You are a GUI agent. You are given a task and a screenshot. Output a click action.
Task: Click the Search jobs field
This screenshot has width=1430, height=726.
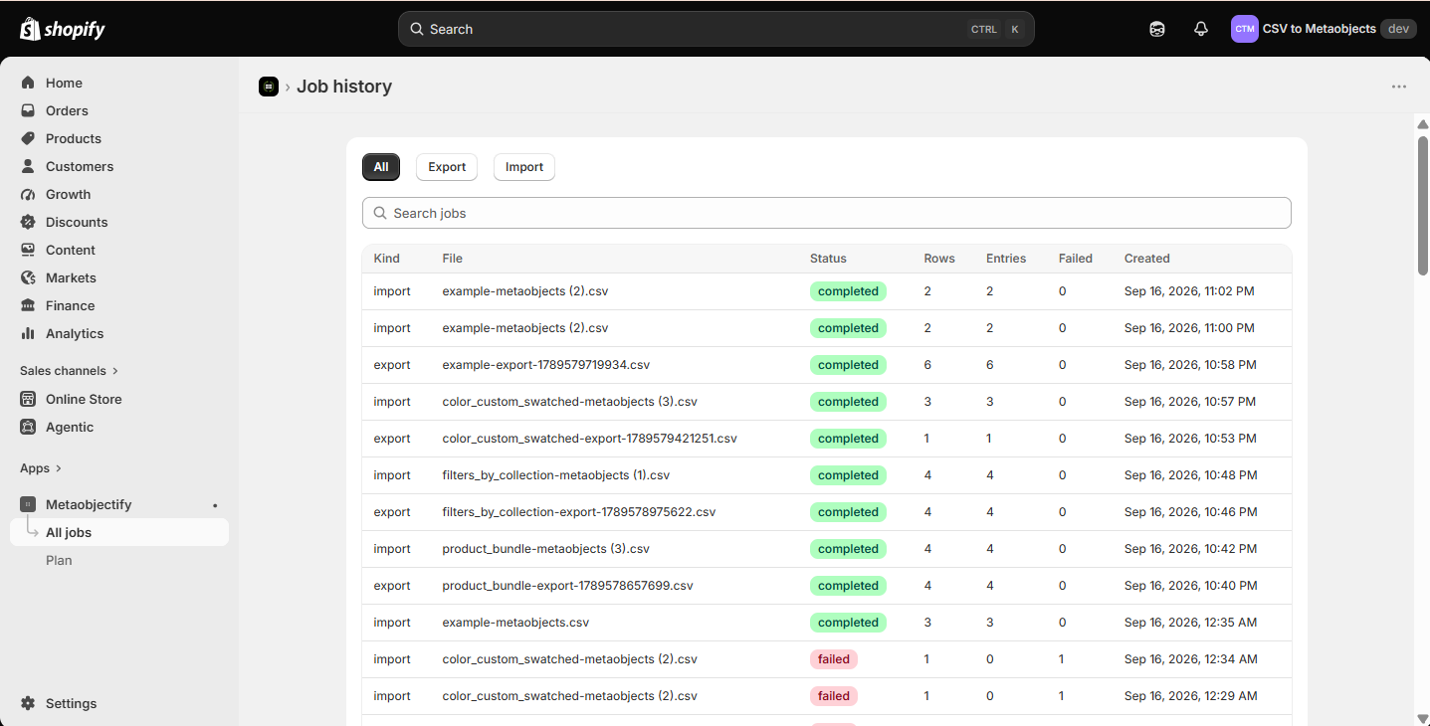(827, 213)
